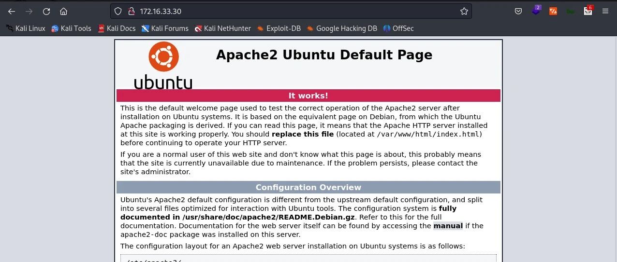Image resolution: width=617 pixels, height=262 pixels.
Task: Follow the manual link in Configuration Overview
Action: point(448,226)
